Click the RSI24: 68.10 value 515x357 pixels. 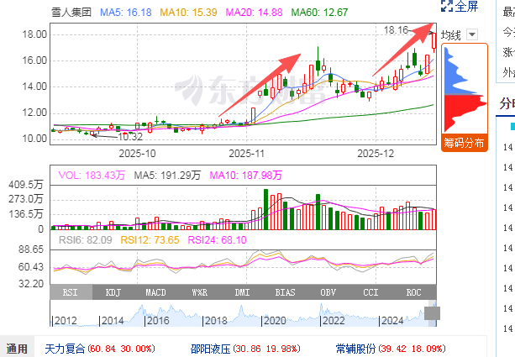point(217,240)
